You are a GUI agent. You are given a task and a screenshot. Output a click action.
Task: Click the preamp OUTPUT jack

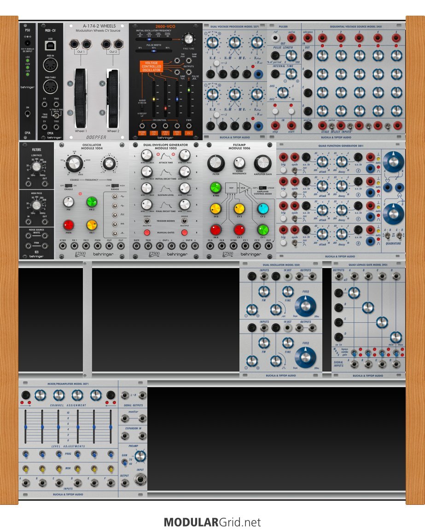pos(125,482)
